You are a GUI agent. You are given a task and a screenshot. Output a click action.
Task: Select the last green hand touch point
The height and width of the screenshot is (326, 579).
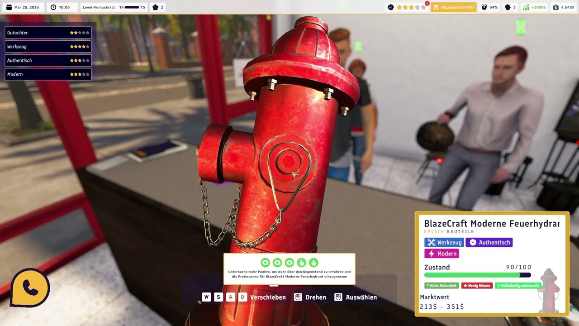click(x=313, y=263)
